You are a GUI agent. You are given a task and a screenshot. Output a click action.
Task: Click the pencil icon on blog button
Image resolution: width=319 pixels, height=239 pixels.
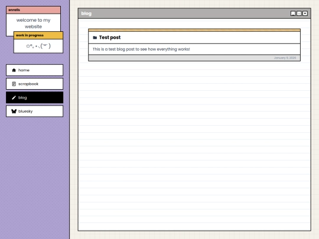(x=14, y=97)
